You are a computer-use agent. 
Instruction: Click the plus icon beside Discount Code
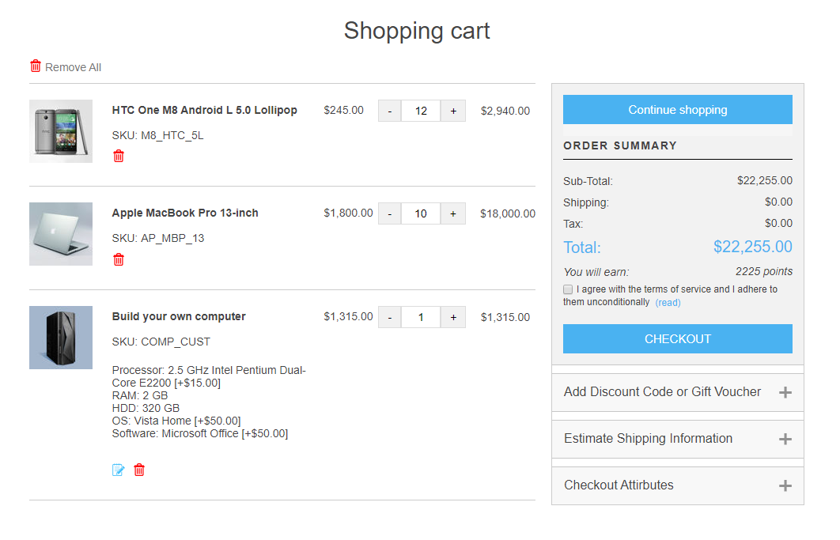click(785, 393)
